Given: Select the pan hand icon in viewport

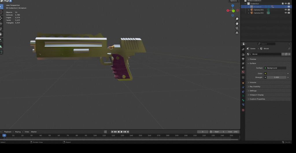Looking at the screenshot, I should [x=237, y=24].
